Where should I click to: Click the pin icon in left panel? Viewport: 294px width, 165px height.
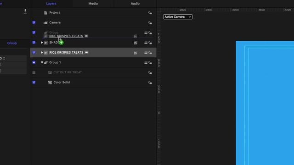[x=25, y=11]
